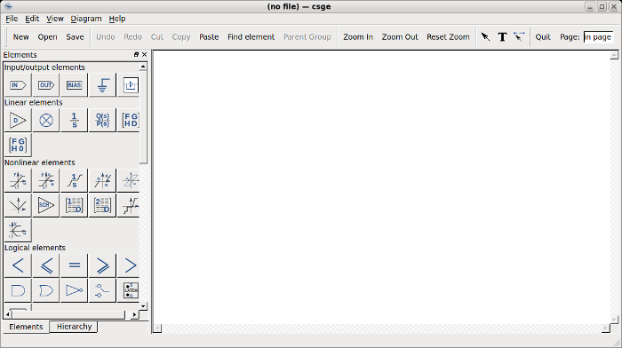Viewport: 622px width, 348px height.
Task: Select the gain triangle D element
Action: tap(18, 120)
